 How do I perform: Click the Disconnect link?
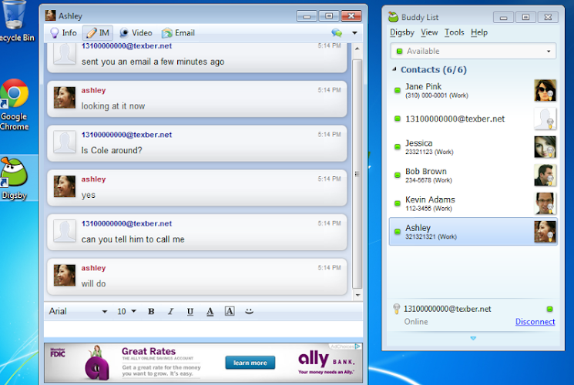point(535,322)
